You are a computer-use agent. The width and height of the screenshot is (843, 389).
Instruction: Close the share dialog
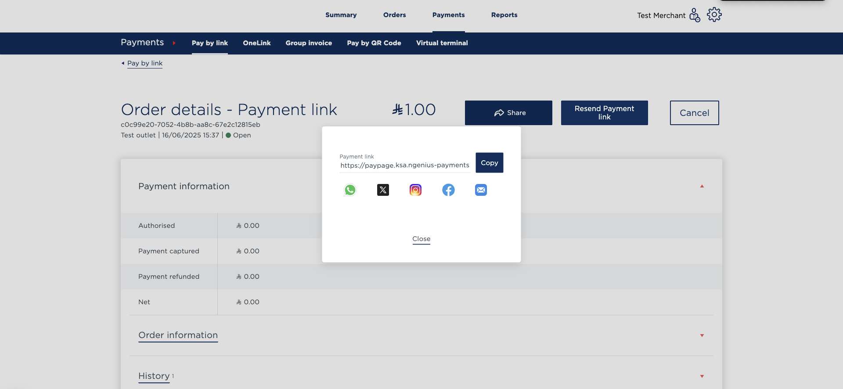coord(421,239)
